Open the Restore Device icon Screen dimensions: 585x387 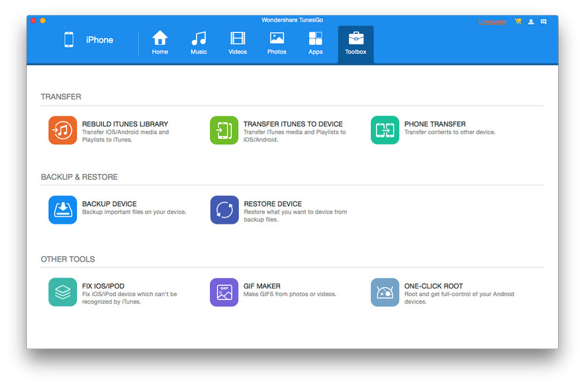coord(224,210)
